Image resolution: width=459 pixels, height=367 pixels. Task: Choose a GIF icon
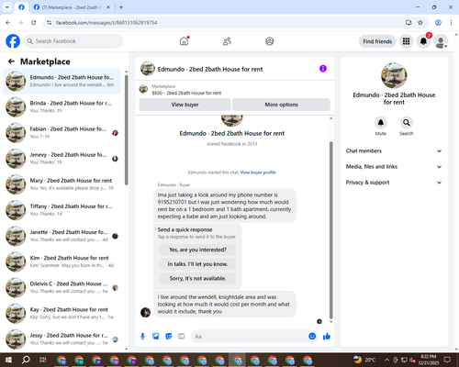point(182,337)
